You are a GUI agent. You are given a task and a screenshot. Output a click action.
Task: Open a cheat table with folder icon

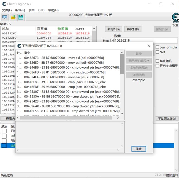(13, 17)
